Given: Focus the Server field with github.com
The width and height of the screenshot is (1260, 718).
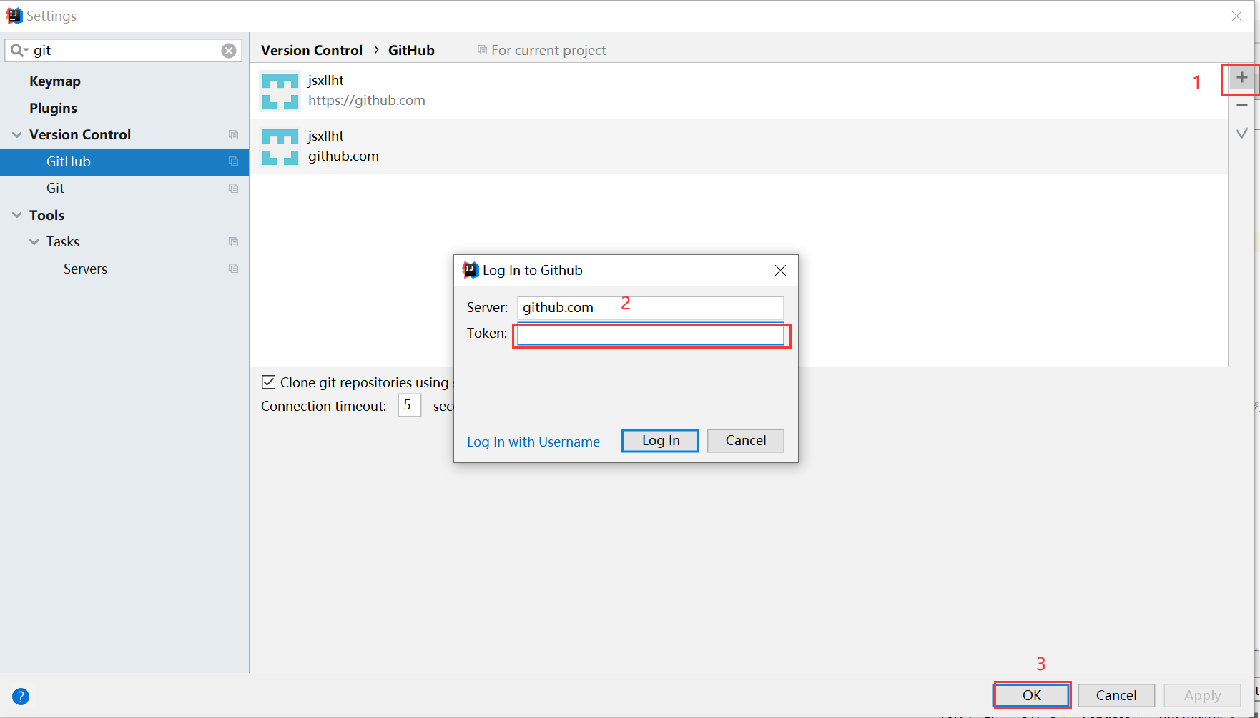Looking at the screenshot, I should click(x=651, y=308).
